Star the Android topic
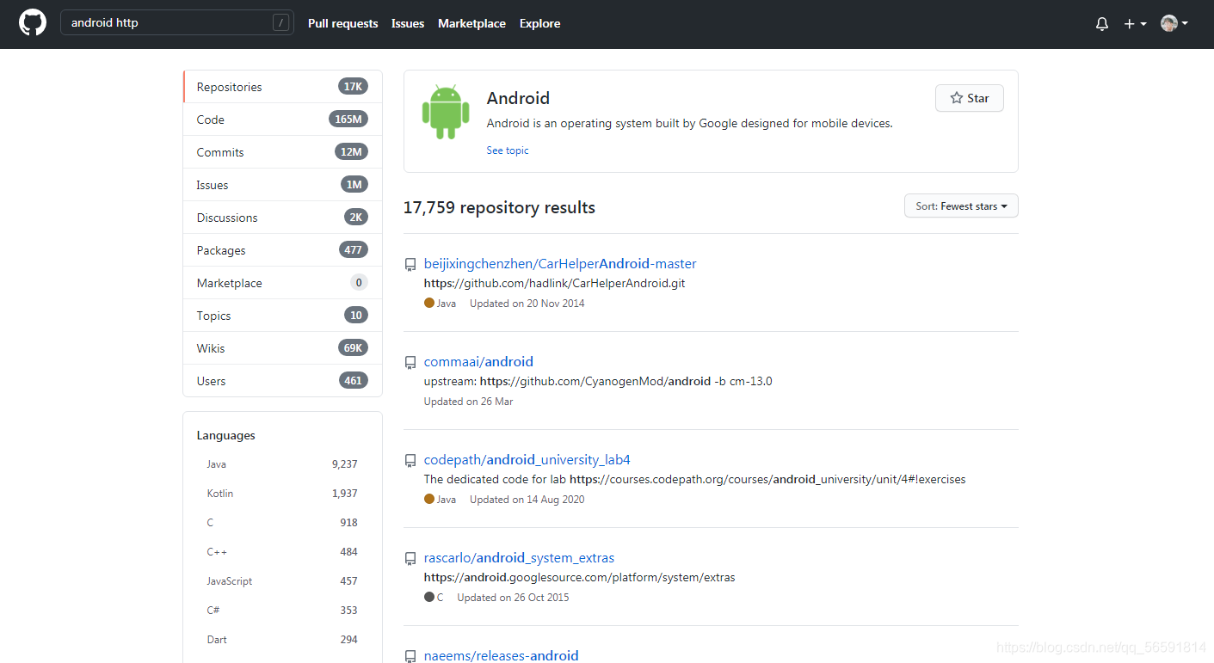 coord(970,98)
